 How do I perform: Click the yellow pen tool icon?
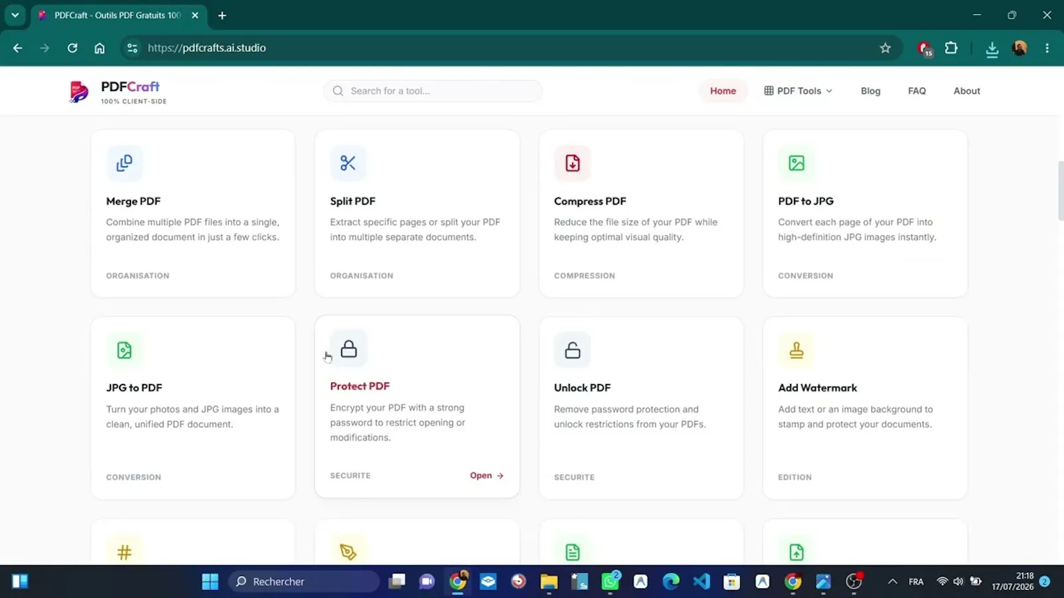pos(348,552)
